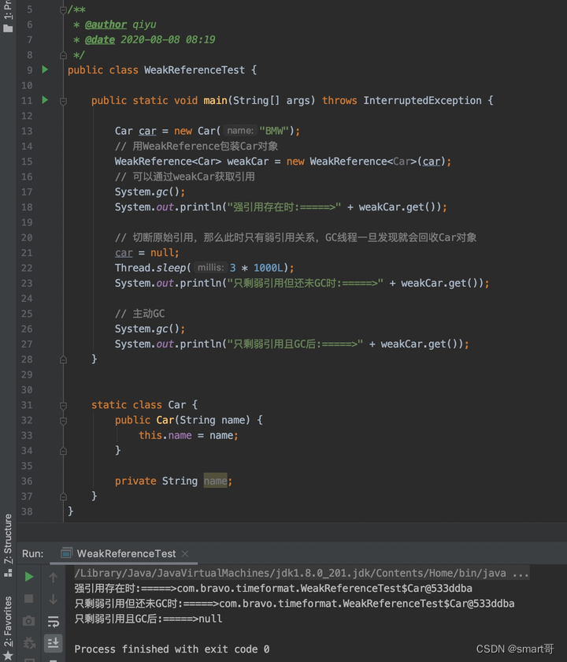
Task: Click the "BMW" string literal
Action: (274, 131)
